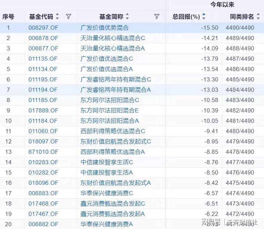Open fund code 011184.OF

43,121
